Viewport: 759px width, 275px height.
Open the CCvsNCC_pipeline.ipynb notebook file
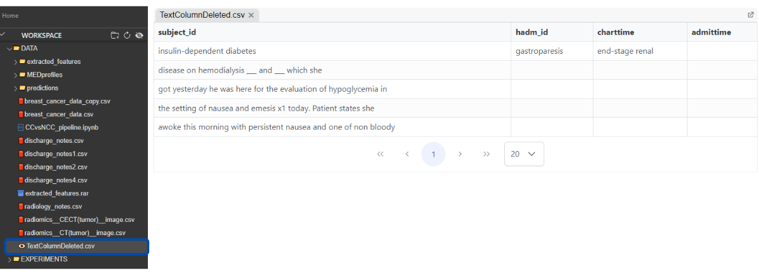coord(61,127)
